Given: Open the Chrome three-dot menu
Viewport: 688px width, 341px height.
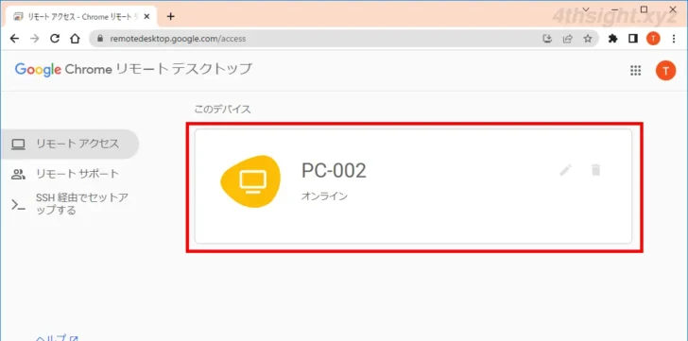Looking at the screenshot, I should coord(674,39).
